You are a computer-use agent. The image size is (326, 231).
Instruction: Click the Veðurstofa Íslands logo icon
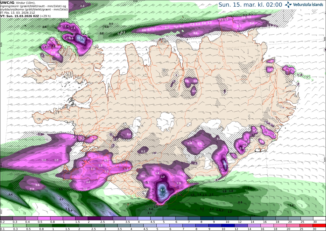click(288, 5)
